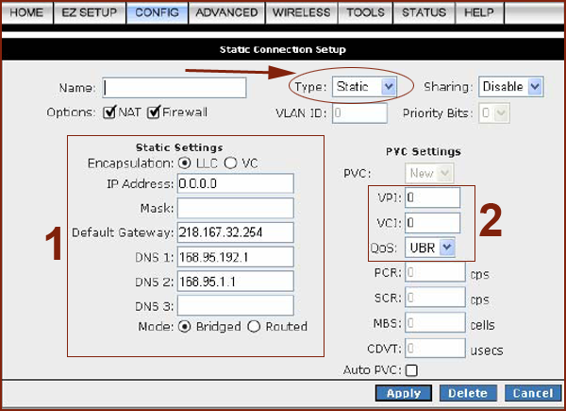
Task: View the STATUS tab
Action: pos(424,13)
